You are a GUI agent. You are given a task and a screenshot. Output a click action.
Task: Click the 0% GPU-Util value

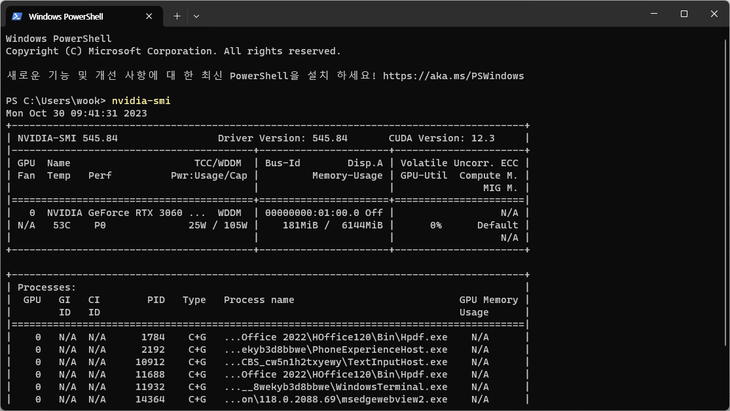(436, 225)
